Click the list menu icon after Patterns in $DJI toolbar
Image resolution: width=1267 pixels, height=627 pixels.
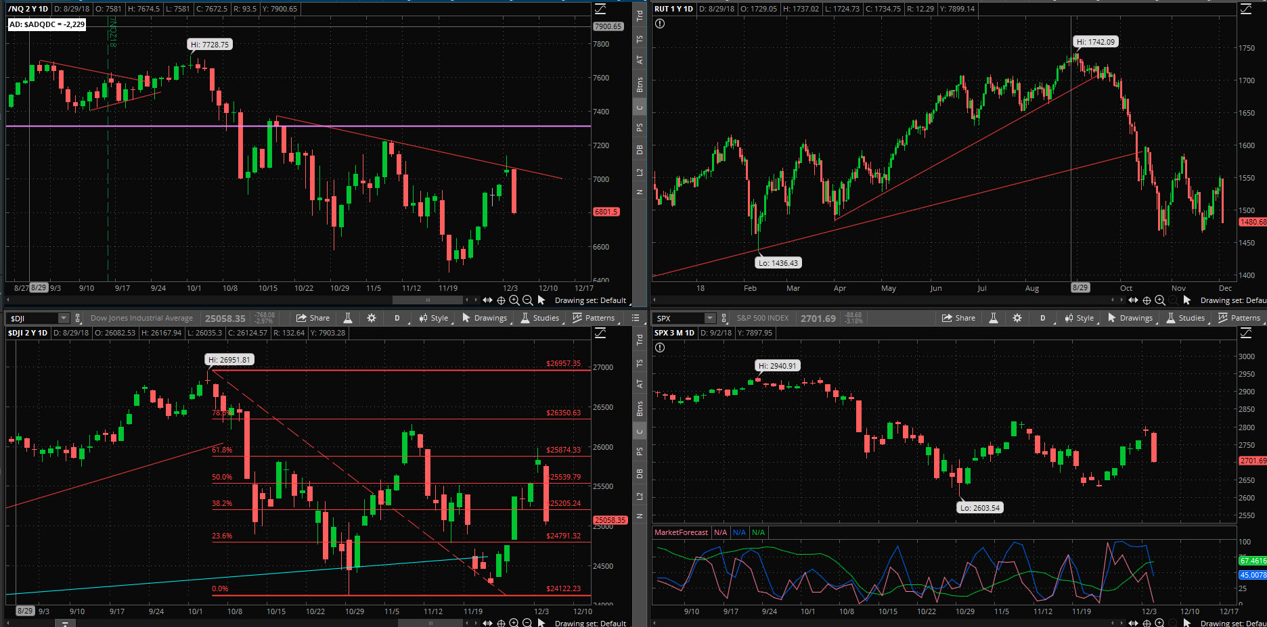pos(636,318)
